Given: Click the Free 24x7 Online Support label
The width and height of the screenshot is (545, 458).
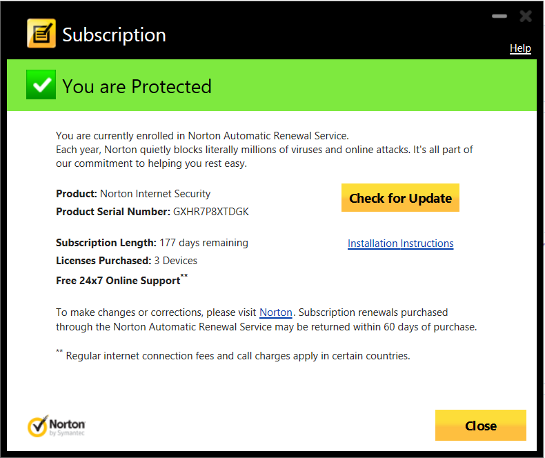Looking at the screenshot, I should (118, 281).
